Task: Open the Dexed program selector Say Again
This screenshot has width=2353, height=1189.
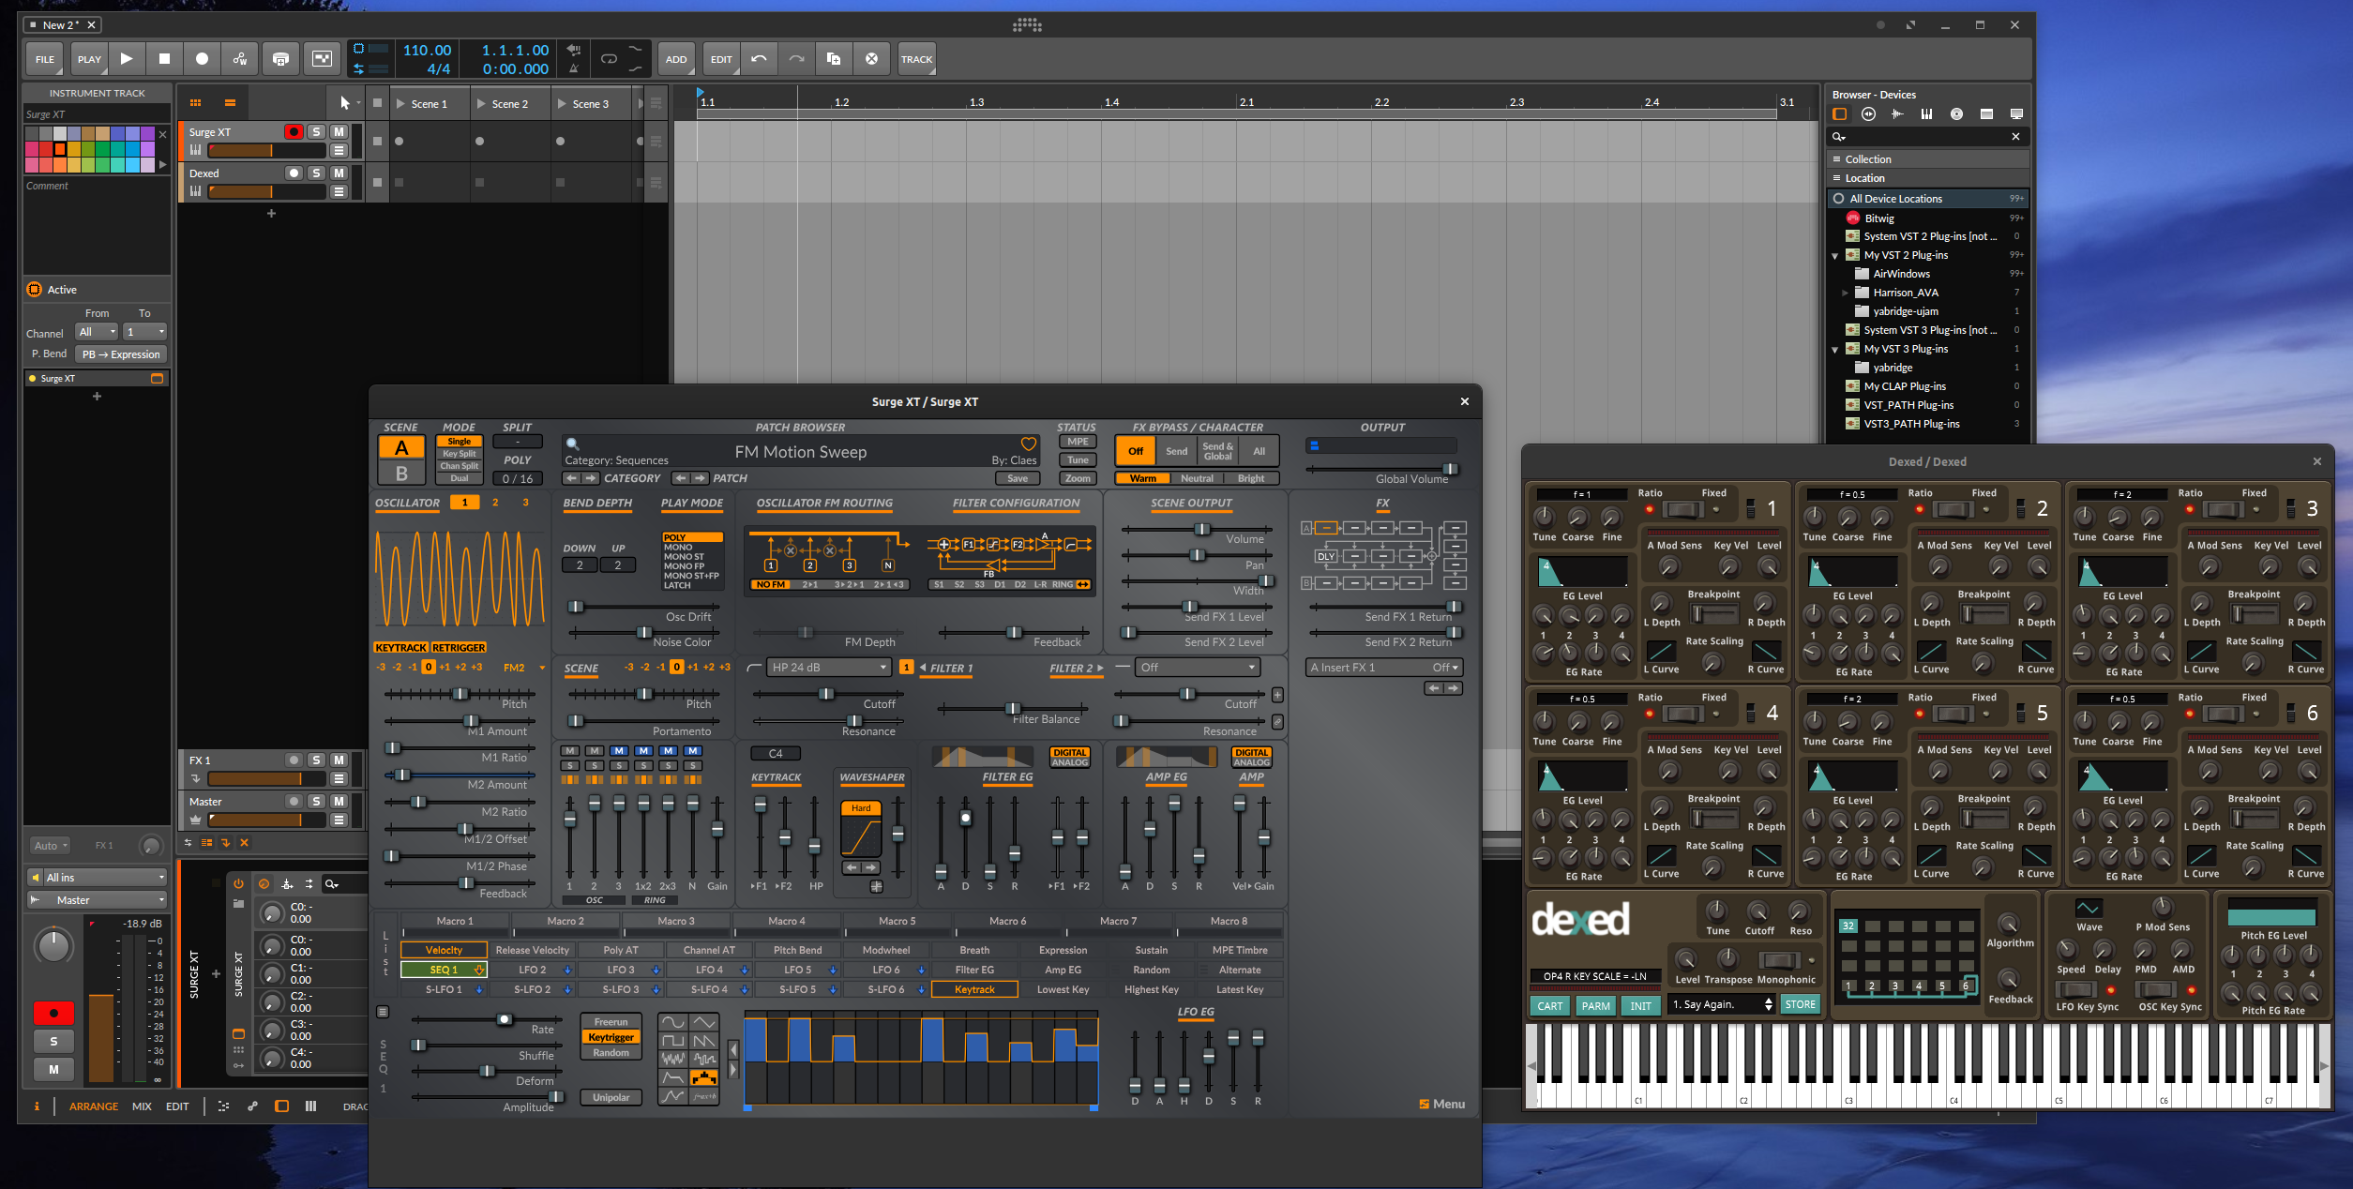Action: pos(1722,1005)
